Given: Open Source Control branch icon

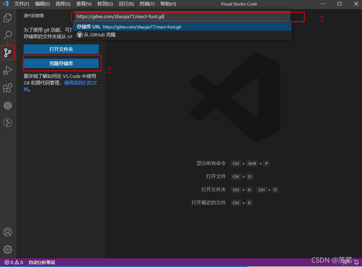Looking at the screenshot, I should pyautogui.click(x=8, y=53).
